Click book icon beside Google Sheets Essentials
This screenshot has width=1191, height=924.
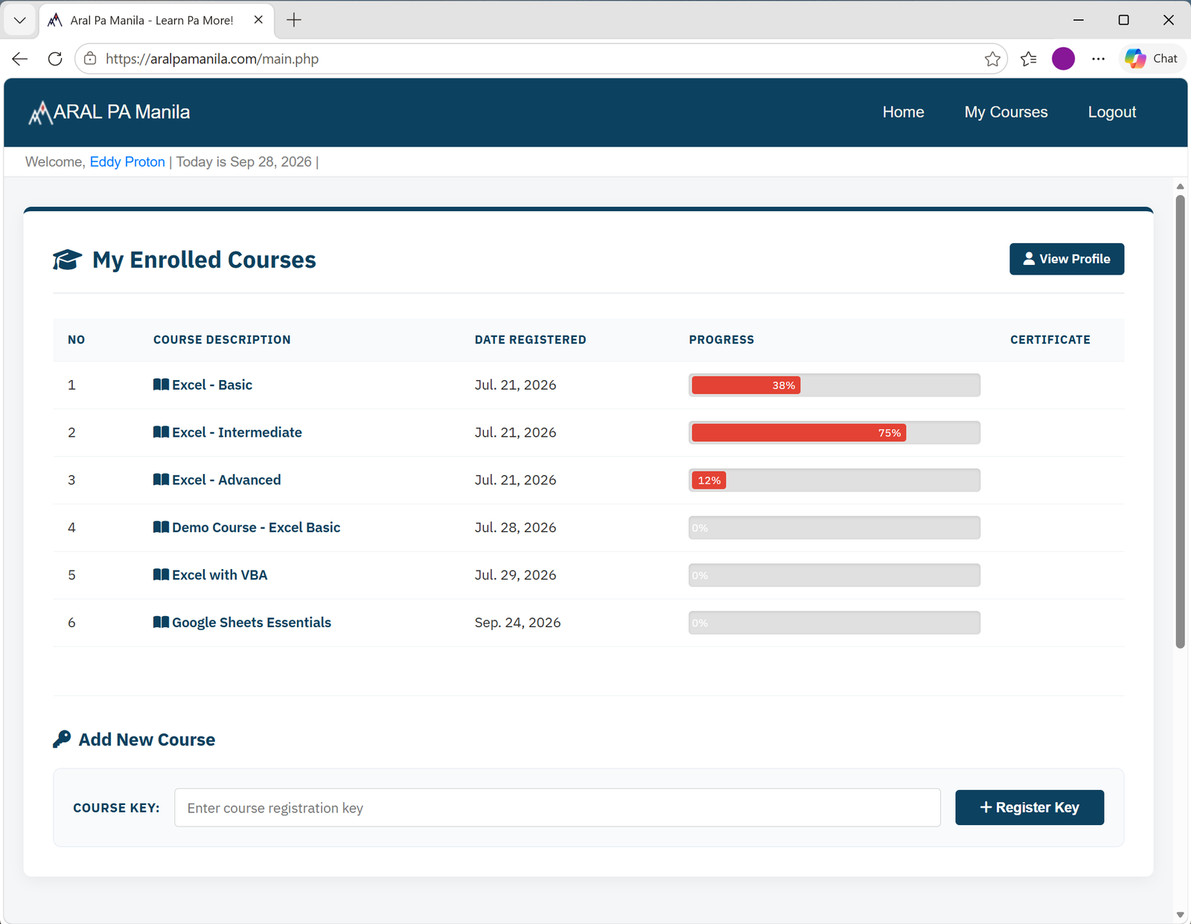161,623
